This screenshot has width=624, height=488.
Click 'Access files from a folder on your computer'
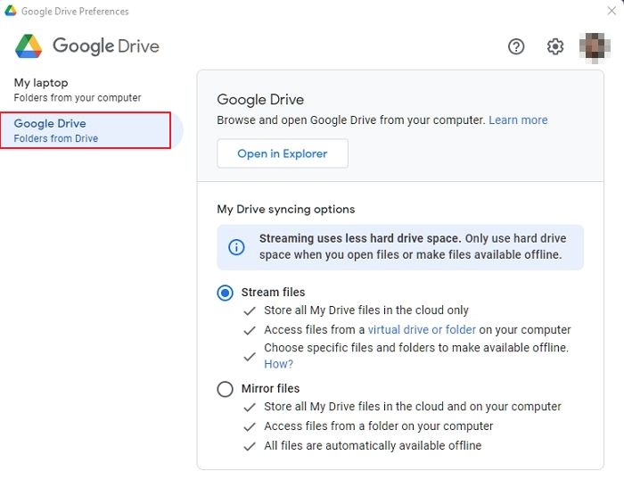pos(379,426)
